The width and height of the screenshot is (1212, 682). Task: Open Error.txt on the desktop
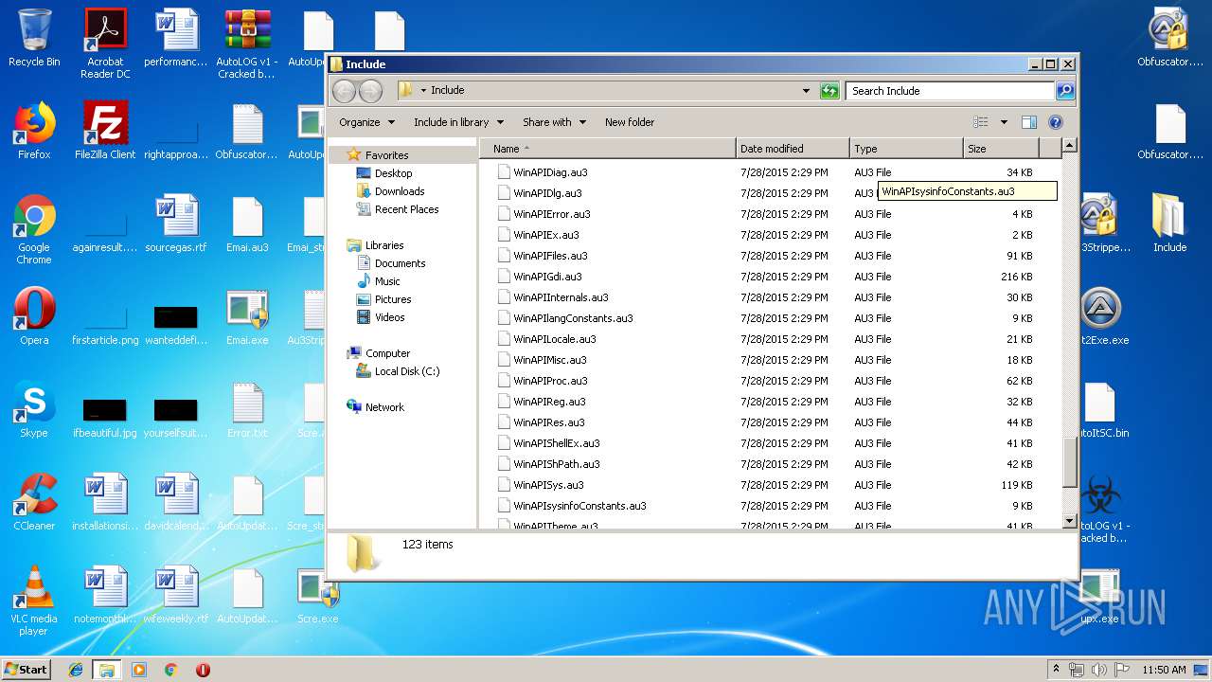tap(247, 410)
